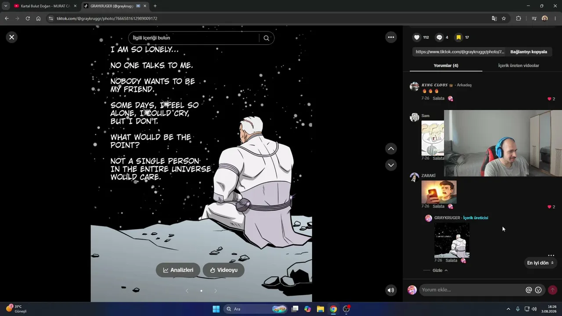
Task: Click the En iyi dön button
Action: 540,263
